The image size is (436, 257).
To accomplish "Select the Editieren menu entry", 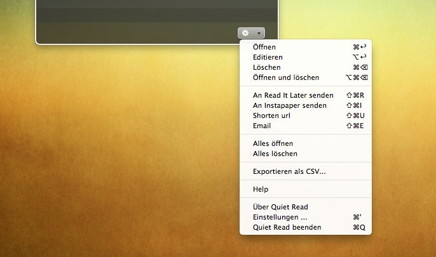I will pyautogui.click(x=306, y=57).
